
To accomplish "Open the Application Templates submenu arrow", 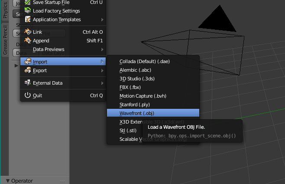I will point(102,19).
